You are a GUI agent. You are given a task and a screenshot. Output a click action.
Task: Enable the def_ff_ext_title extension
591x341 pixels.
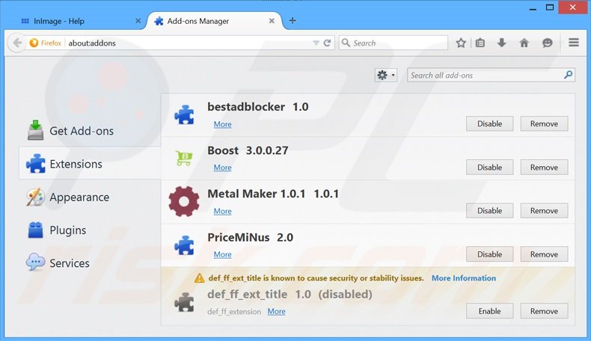click(x=489, y=311)
